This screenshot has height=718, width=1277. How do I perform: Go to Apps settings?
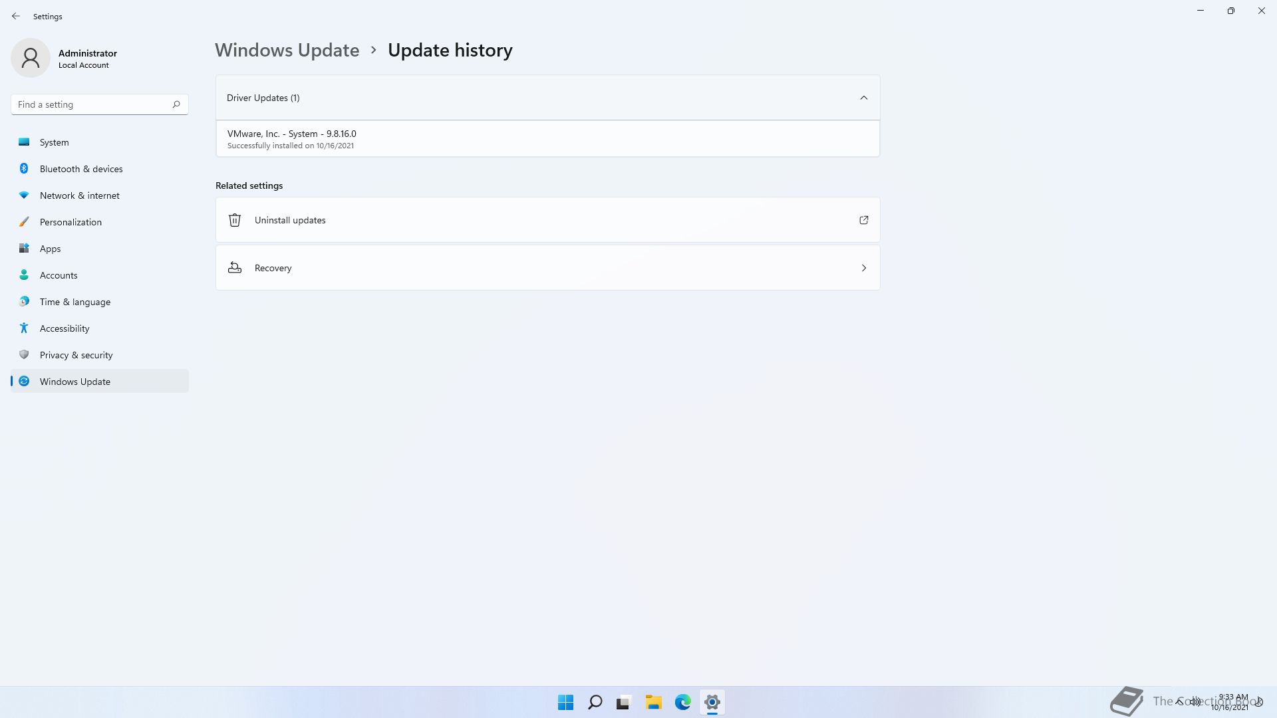100,249
